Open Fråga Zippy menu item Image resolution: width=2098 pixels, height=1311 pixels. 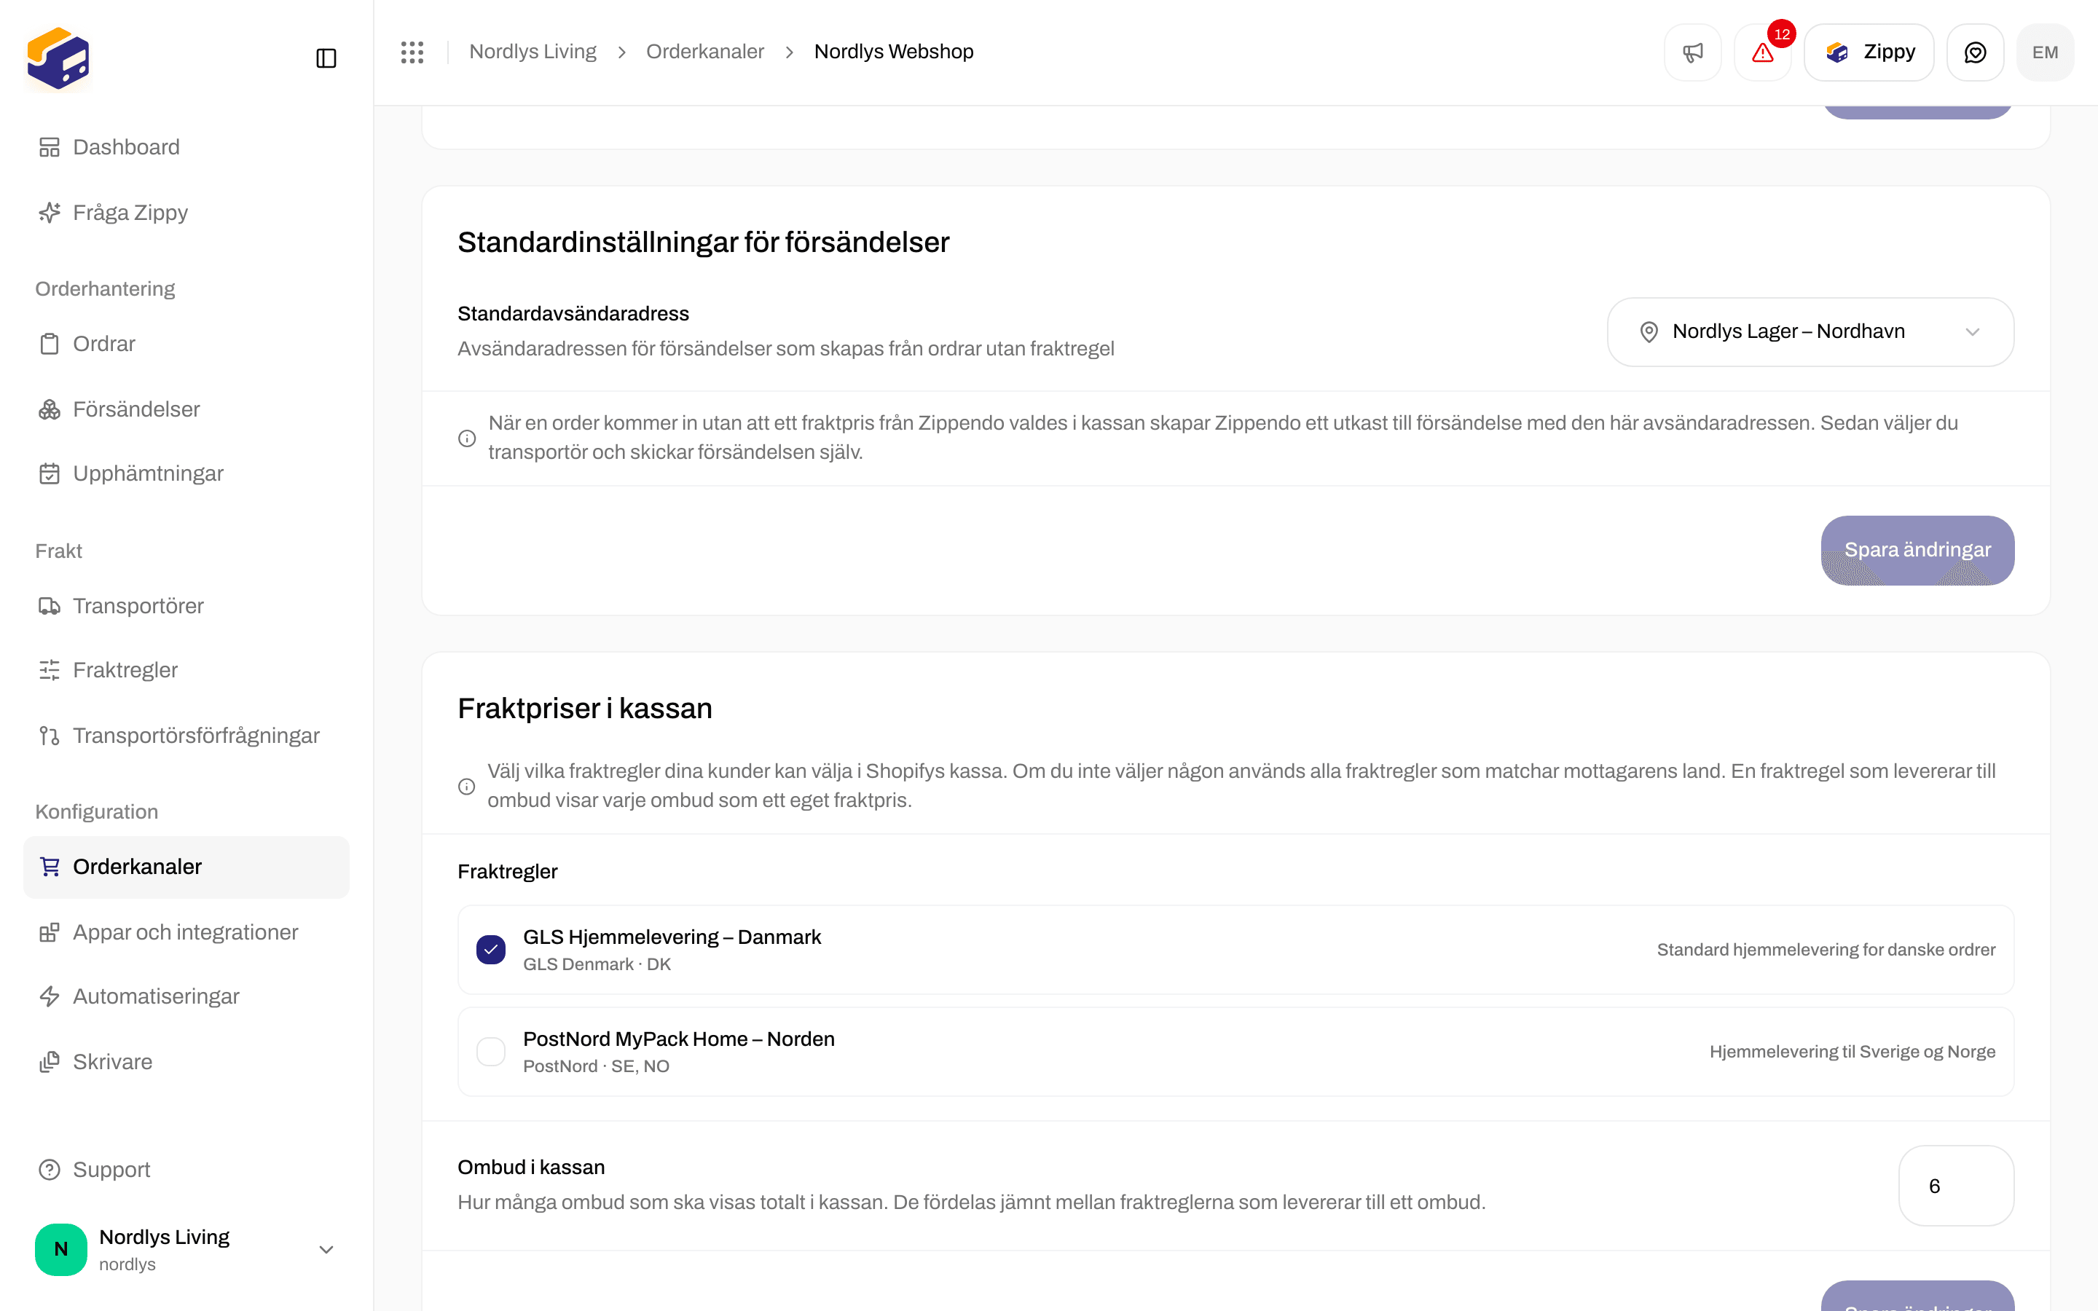tap(186, 213)
